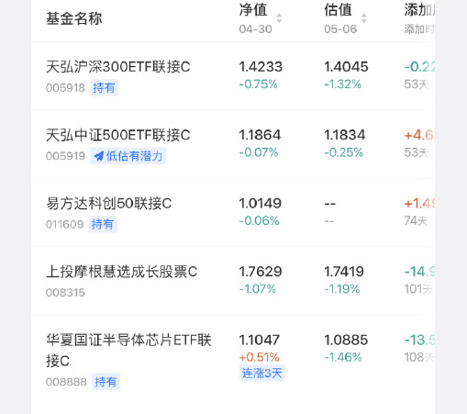Click net value change -1.07%

[258, 289]
